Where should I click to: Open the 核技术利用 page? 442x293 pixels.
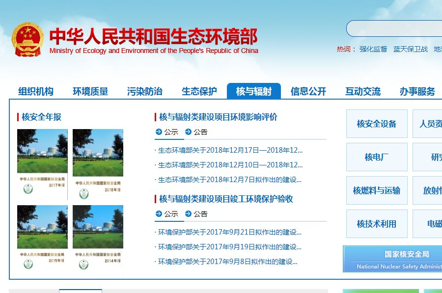[377, 224]
